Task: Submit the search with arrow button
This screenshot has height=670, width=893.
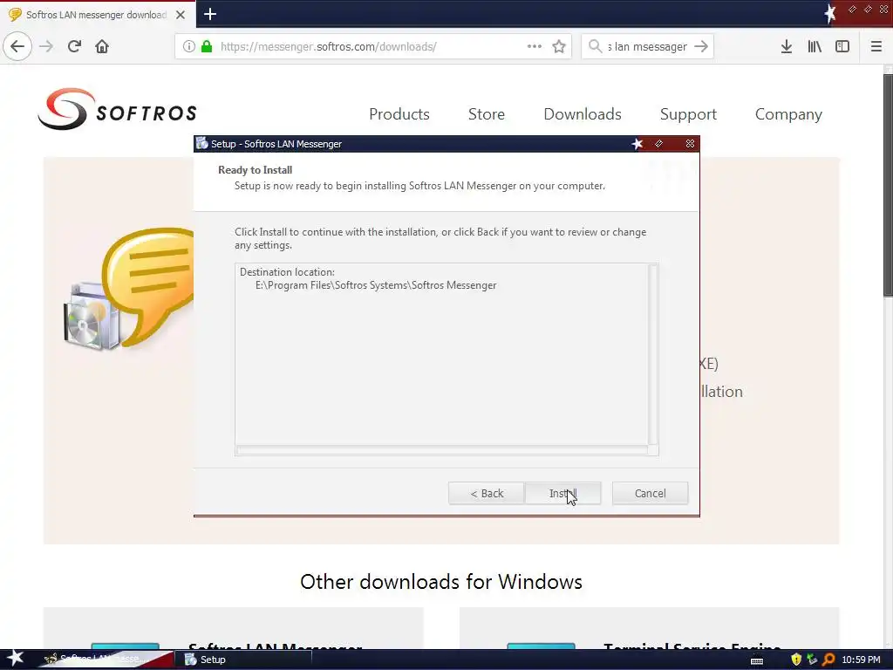Action: pos(701,46)
